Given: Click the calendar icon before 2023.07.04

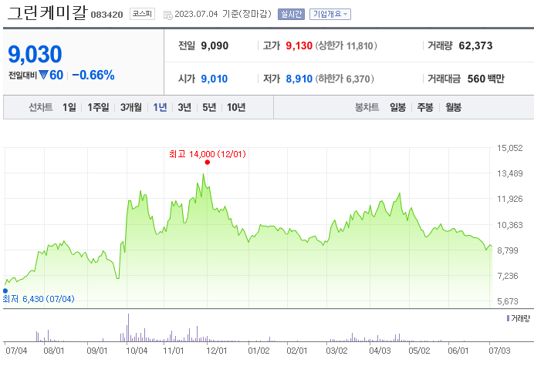Looking at the screenshot, I should pyautogui.click(x=168, y=15).
